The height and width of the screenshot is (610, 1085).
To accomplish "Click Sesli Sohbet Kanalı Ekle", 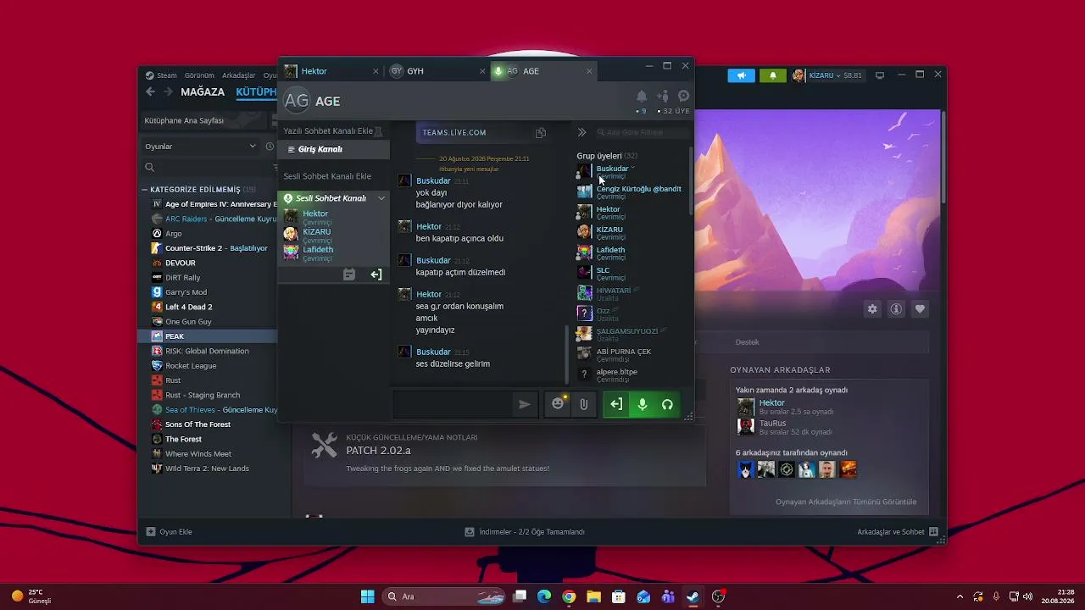I will tap(327, 176).
